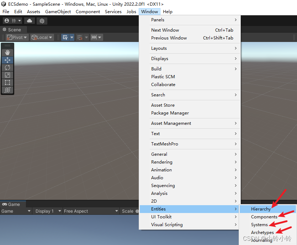This screenshot has width=297, height=245.
Task: Expand the General submenu
Action: [190, 154]
